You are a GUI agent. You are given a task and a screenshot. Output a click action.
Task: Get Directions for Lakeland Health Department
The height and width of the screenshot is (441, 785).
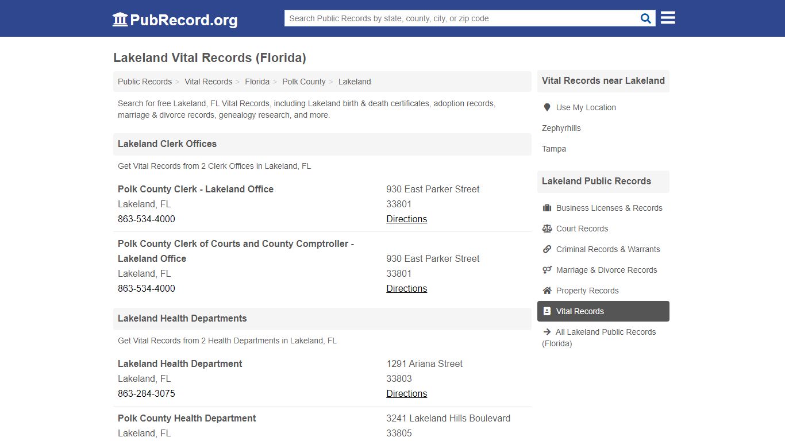click(406, 393)
